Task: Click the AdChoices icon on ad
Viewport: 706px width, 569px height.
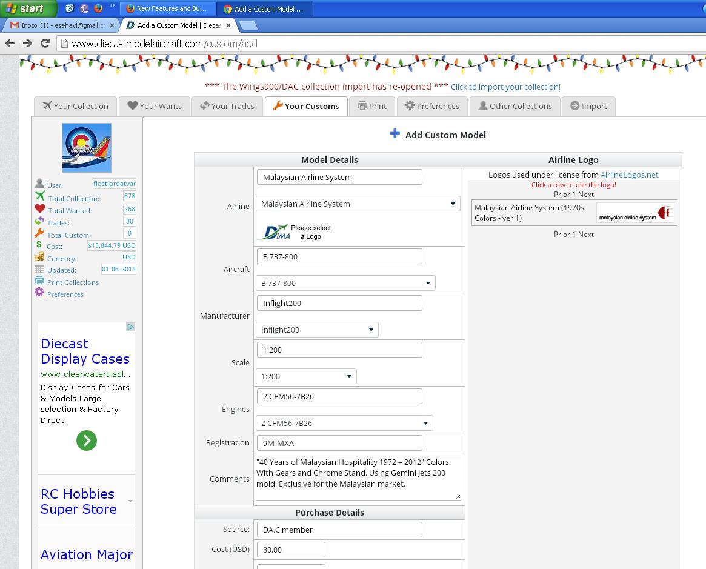Action: pyautogui.click(x=130, y=327)
